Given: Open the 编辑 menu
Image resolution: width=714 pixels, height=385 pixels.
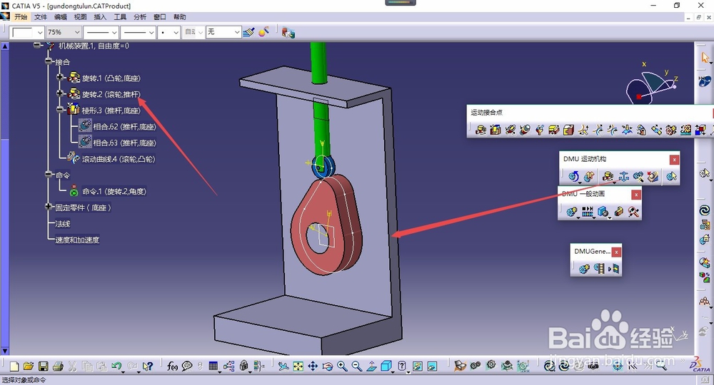Looking at the screenshot, I should (x=61, y=17).
